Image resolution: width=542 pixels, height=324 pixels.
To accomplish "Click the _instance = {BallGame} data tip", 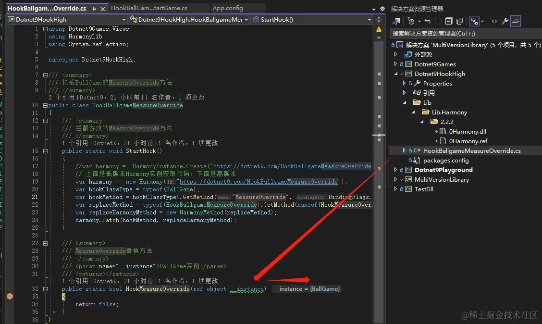I will [x=307, y=289].
